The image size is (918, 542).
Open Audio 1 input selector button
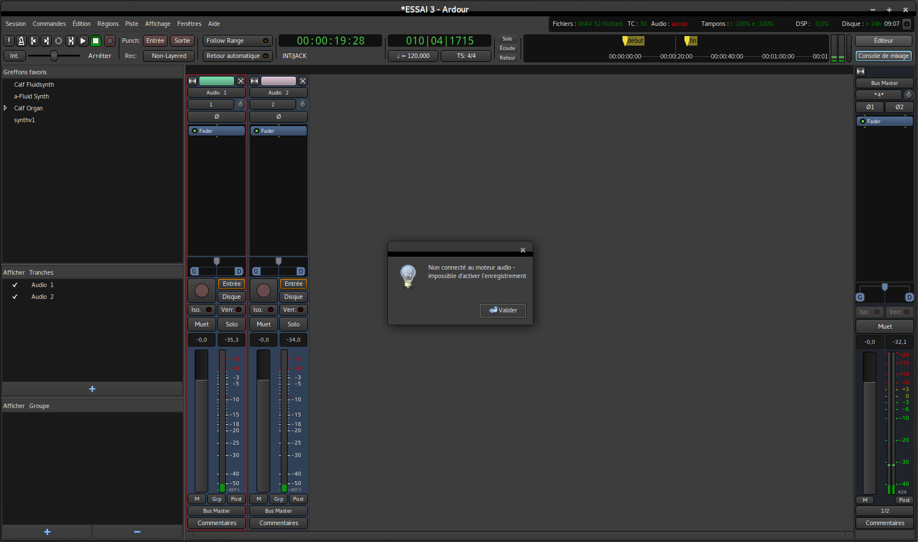(x=211, y=105)
